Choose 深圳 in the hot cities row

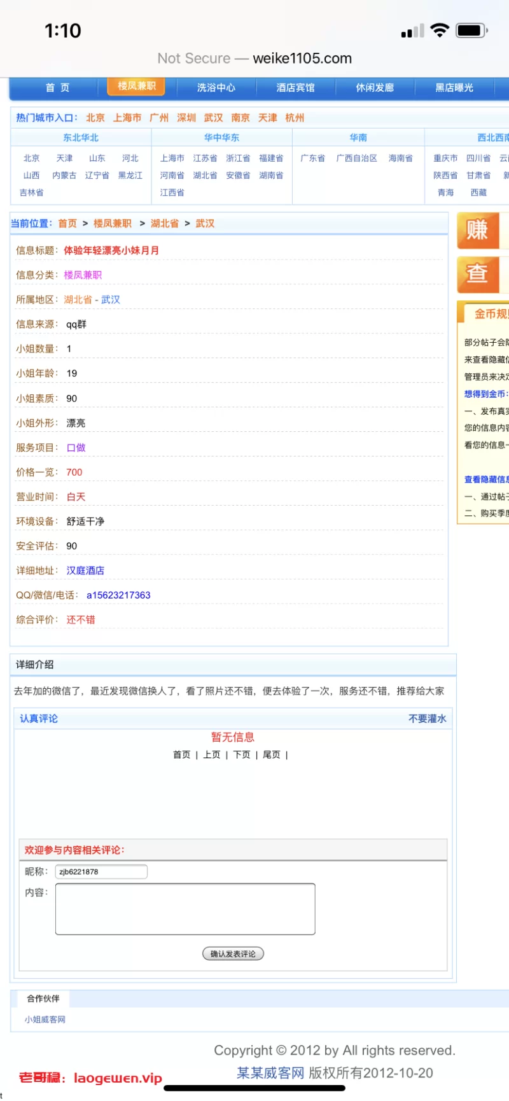[x=186, y=118]
